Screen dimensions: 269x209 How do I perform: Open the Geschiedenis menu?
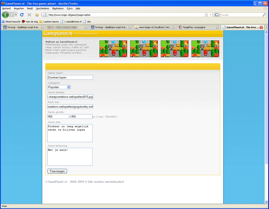(43, 8)
